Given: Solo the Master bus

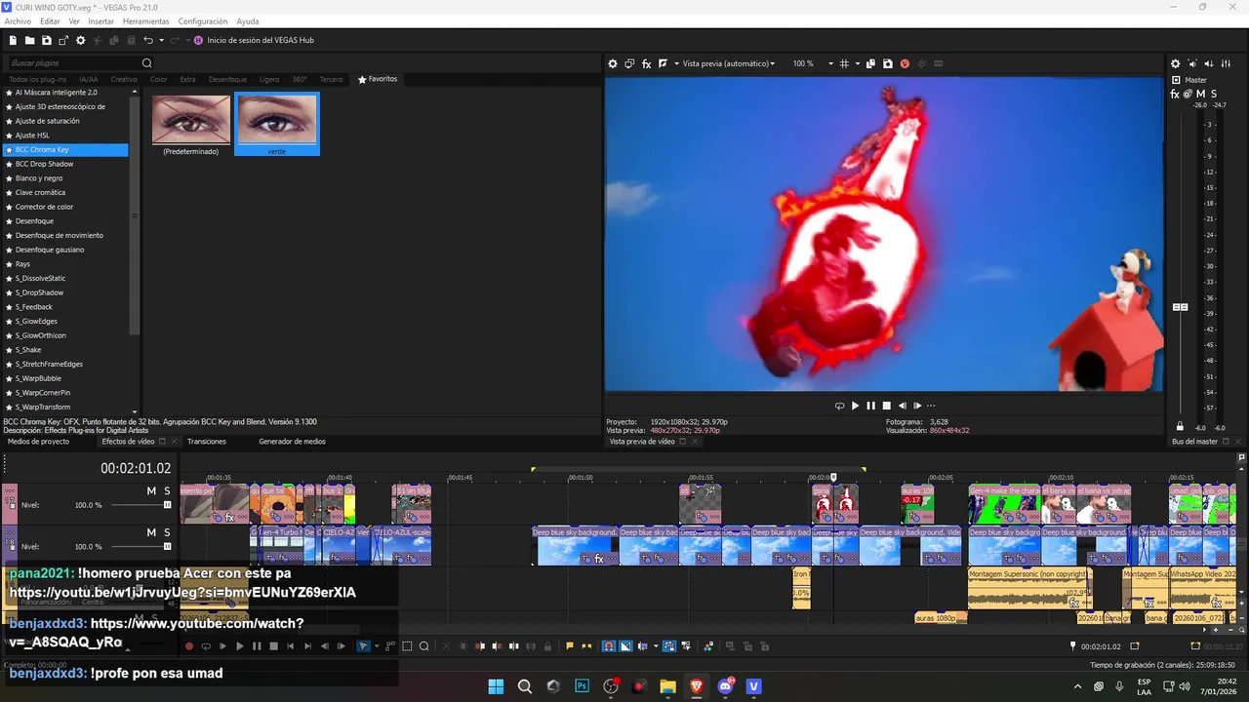Looking at the screenshot, I should [x=1213, y=94].
